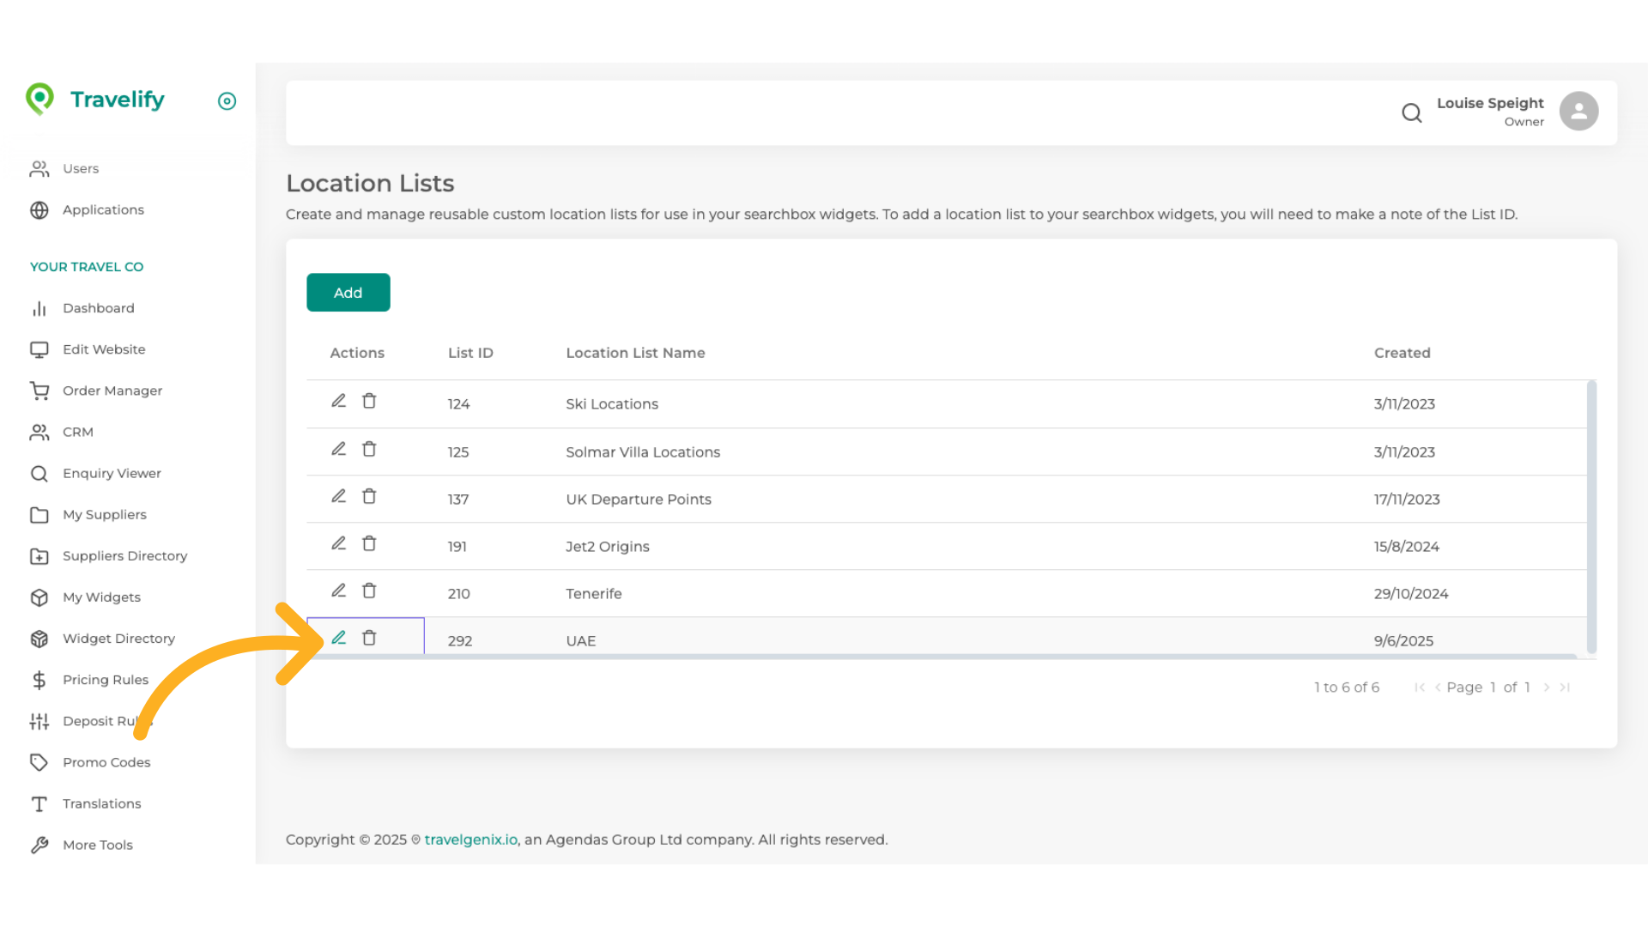
Task: Go to the next page chevron
Action: pos(1547,688)
